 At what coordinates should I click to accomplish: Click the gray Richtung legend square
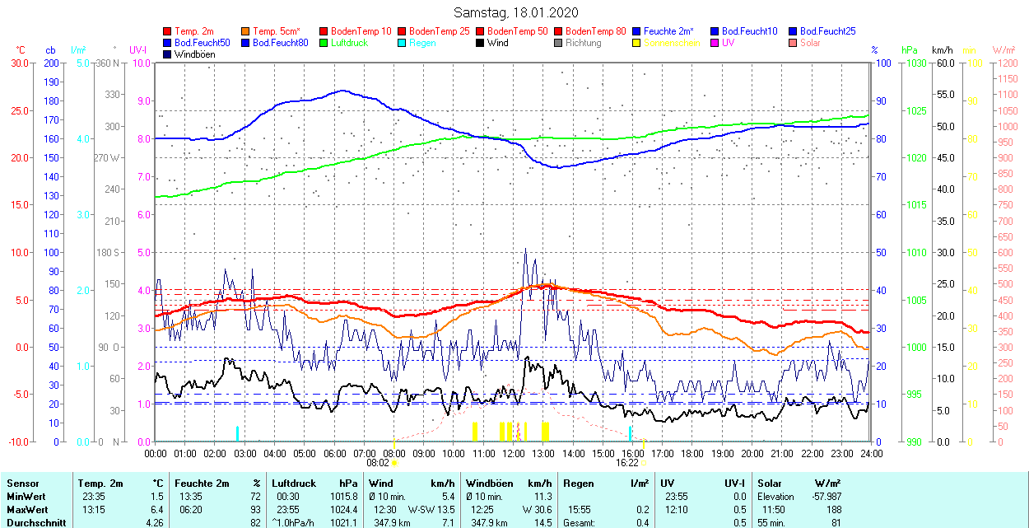[559, 43]
